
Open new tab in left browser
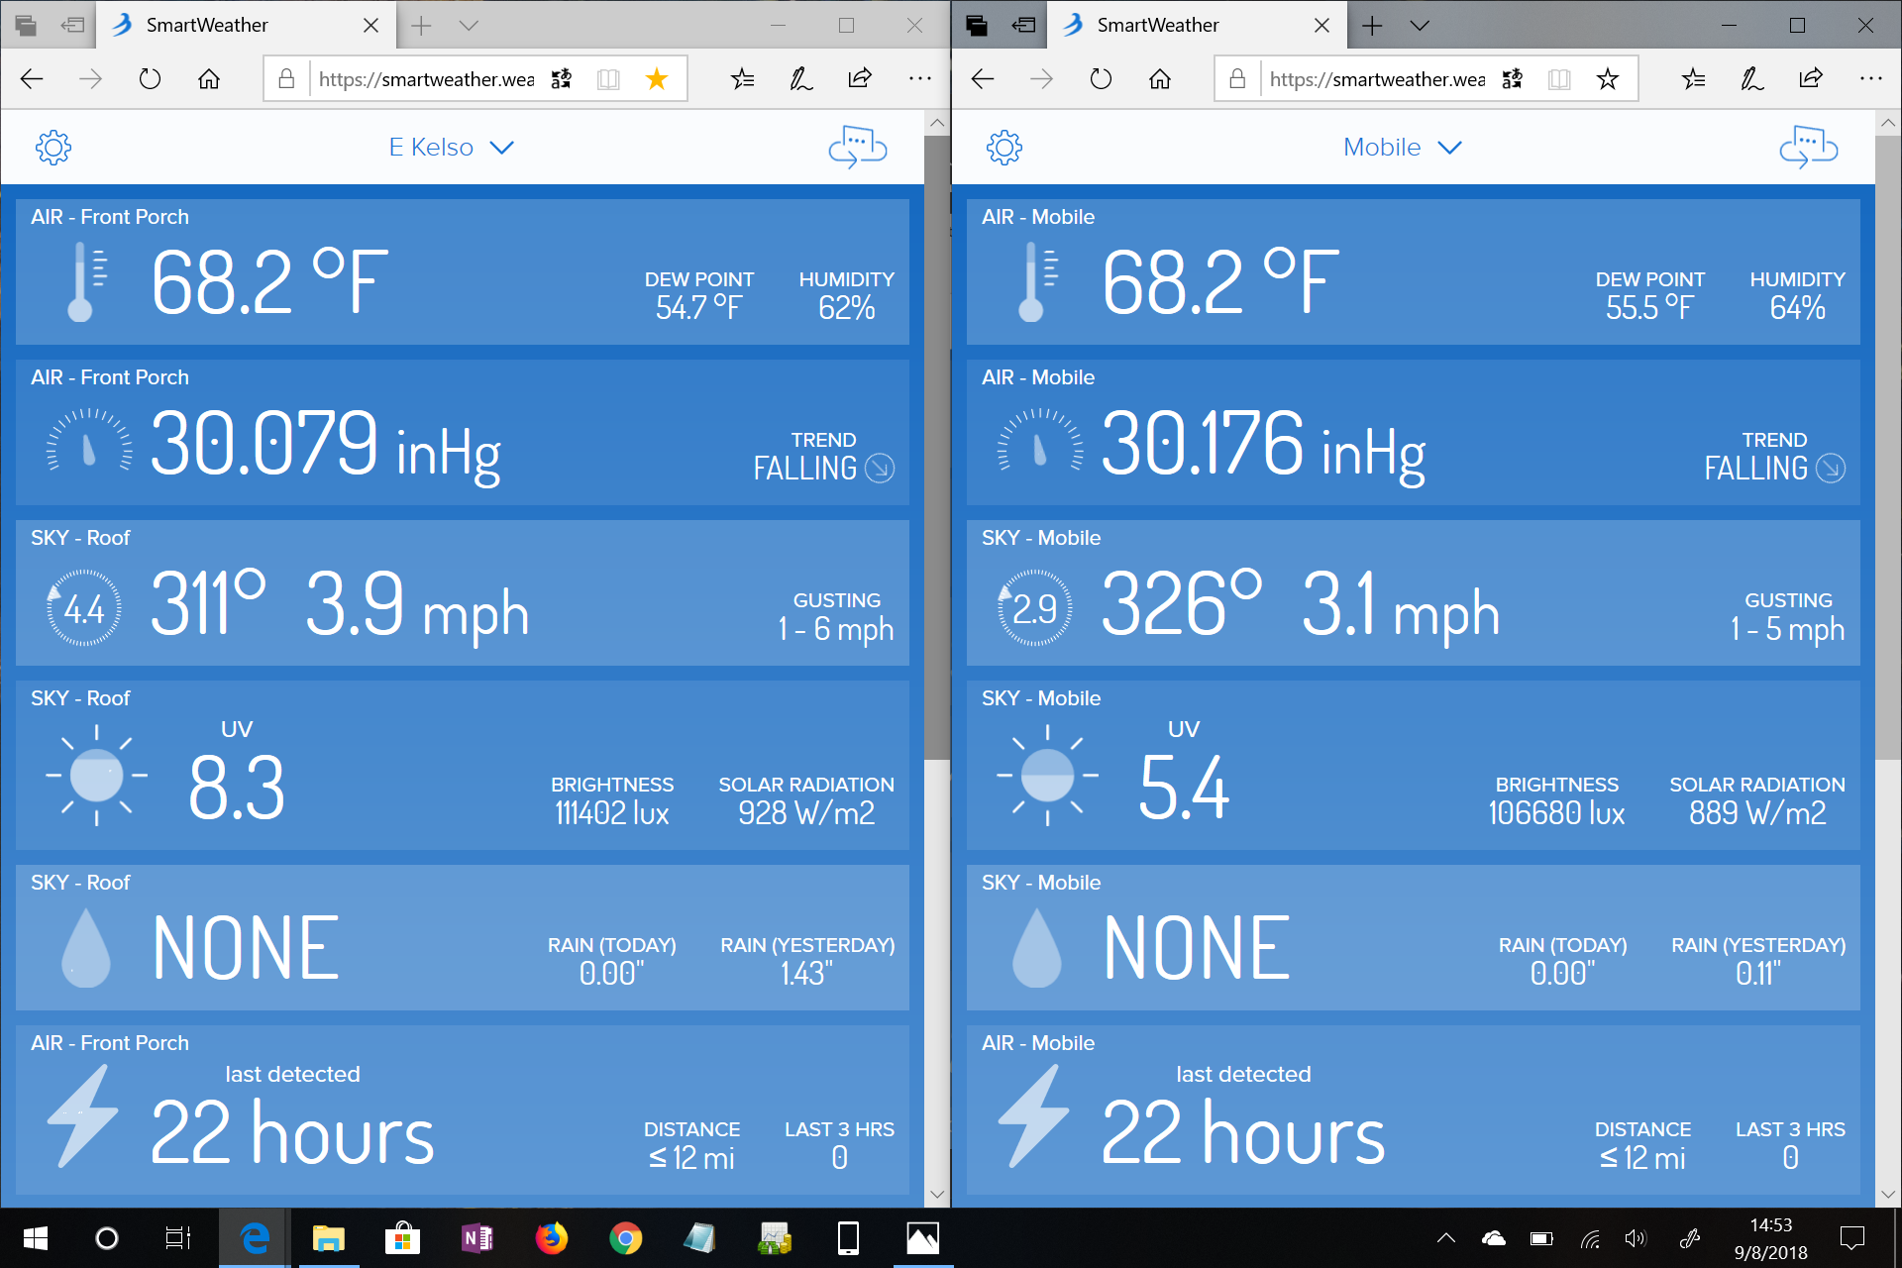coord(421,26)
